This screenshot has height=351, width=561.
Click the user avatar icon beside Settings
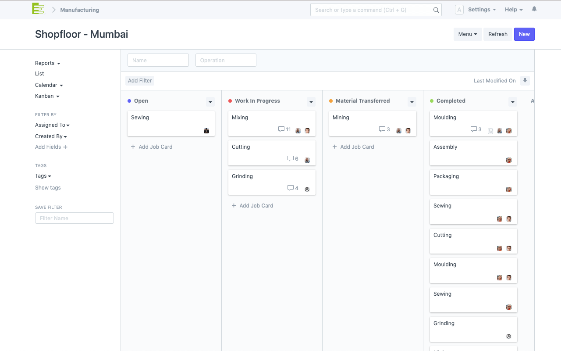pyautogui.click(x=459, y=10)
